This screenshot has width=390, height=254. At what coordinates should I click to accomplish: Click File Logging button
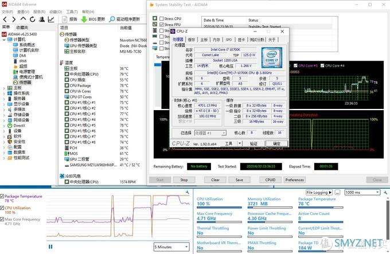[319, 193]
